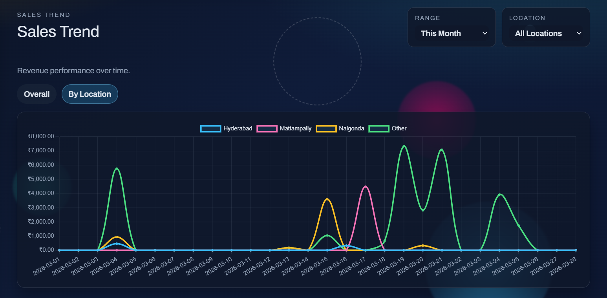Click the ₹5,000.00 y-axis label

[x=41, y=179]
